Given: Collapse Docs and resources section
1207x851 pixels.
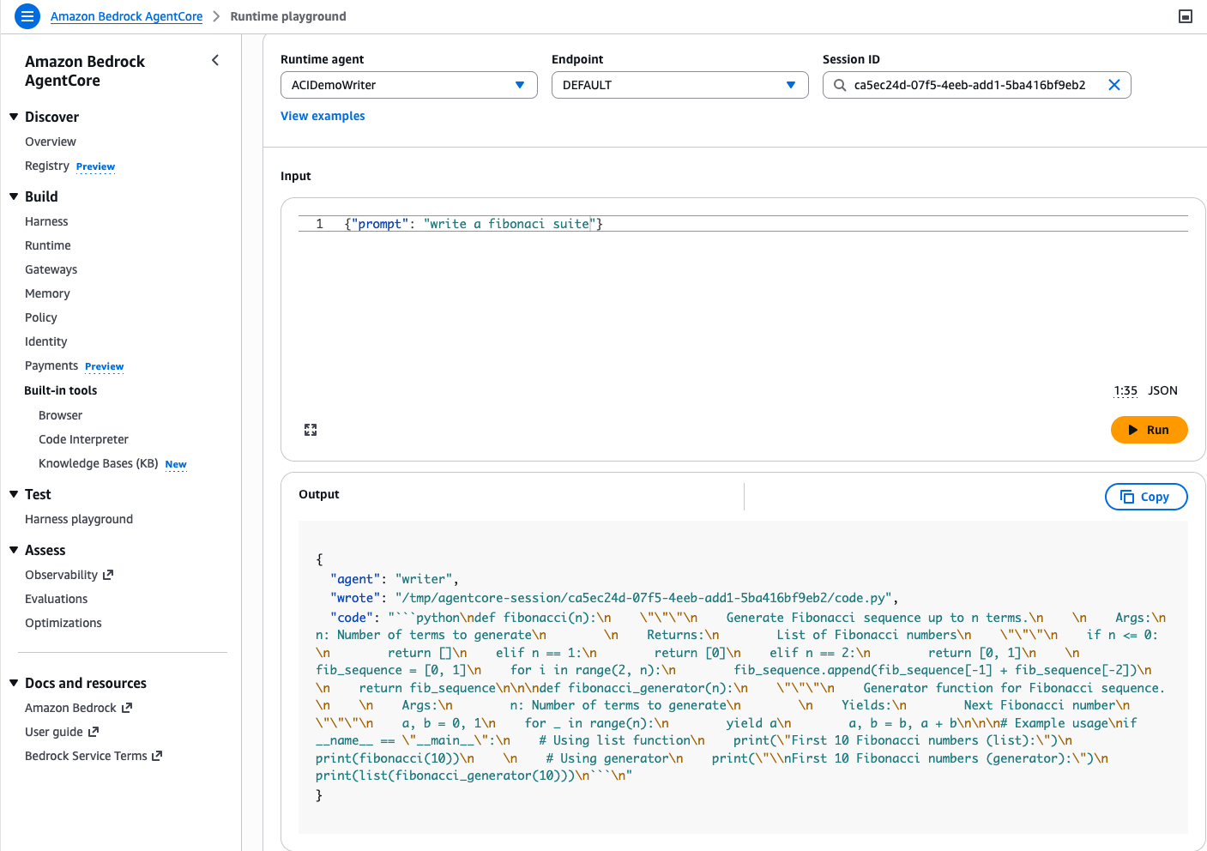Looking at the screenshot, I should (14, 683).
